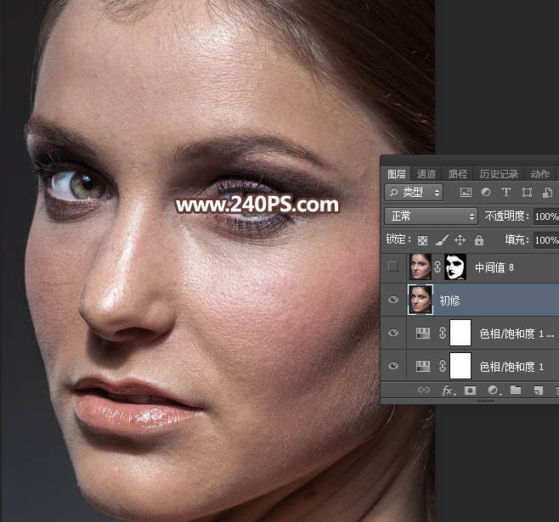The height and width of the screenshot is (522, 559).
Task: Click the new adjustment layer icon
Action: (492, 390)
